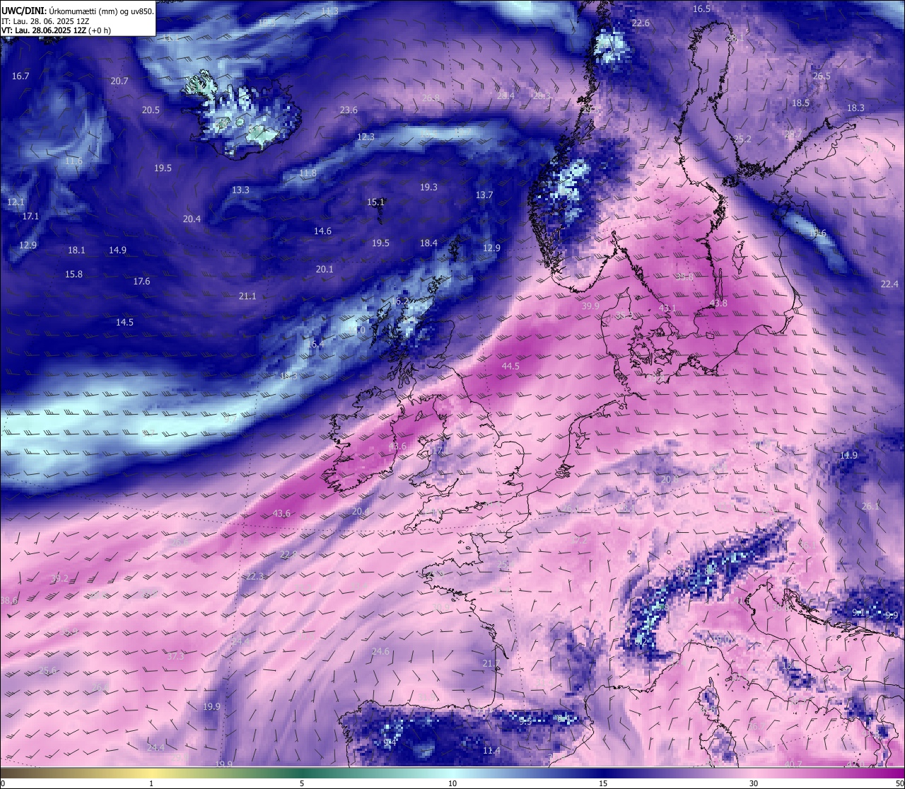Click the 13.3 value on the map
The width and height of the screenshot is (905, 789).
pyautogui.click(x=240, y=190)
